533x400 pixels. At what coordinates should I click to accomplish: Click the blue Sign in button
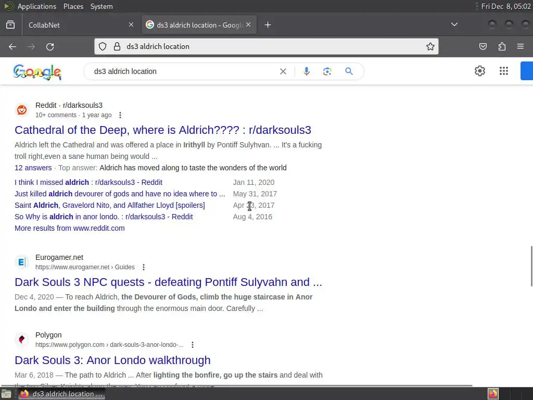527,71
